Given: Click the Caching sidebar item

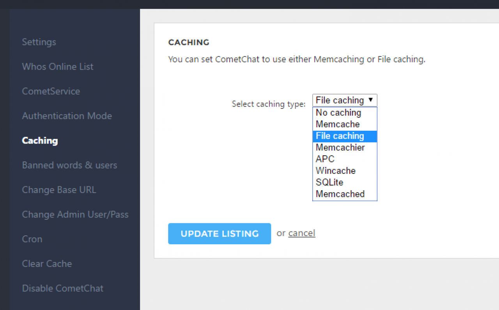Looking at the screenshot, I should (x=40, y=140).
